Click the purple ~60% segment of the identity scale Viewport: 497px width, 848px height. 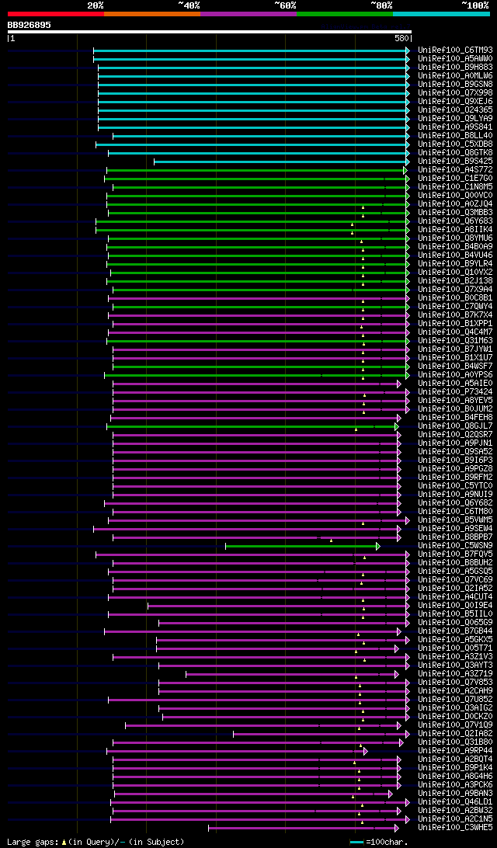(x=248, y=13)
